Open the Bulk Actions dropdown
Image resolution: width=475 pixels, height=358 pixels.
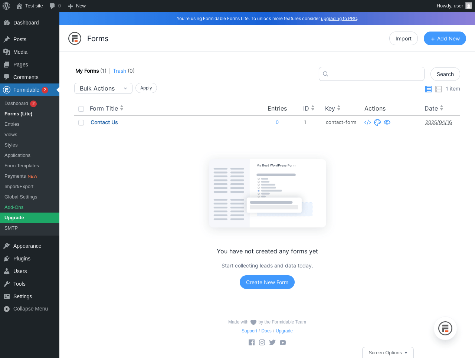click(x=103, y=88)
